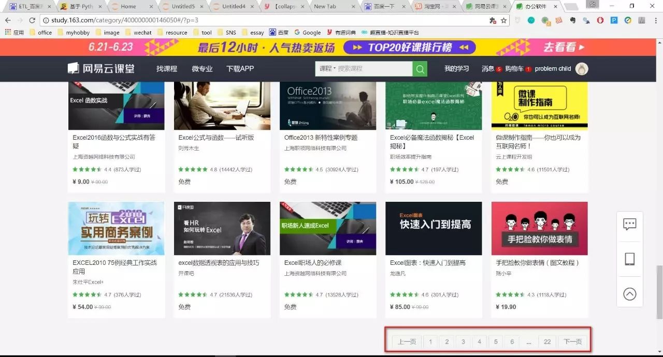The height and width of the screenshot is (357, 663).
Task: Click the 网易云课堂 logo
Action: pyautogui.click(x=100, y=69)
